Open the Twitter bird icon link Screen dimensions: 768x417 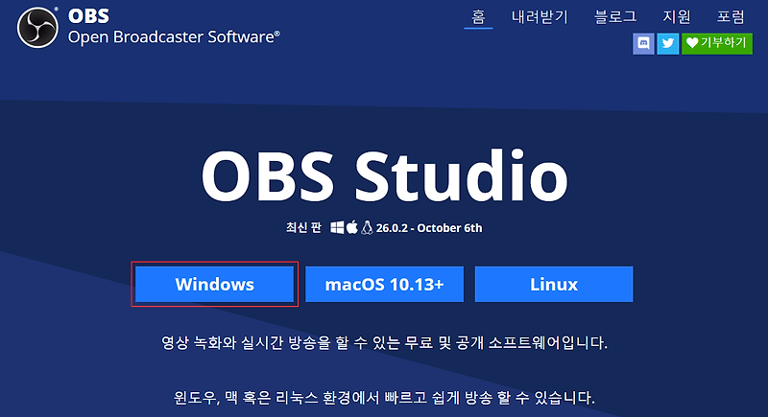[x=667, y=43]
